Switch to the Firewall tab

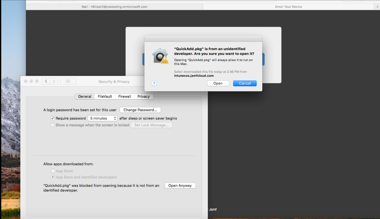click(124, 96)
